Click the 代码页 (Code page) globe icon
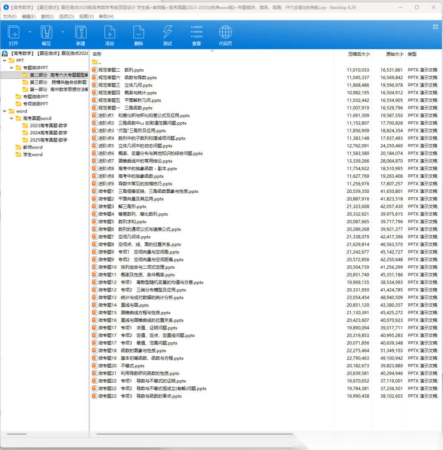The image size is (443, 450). 225,33
